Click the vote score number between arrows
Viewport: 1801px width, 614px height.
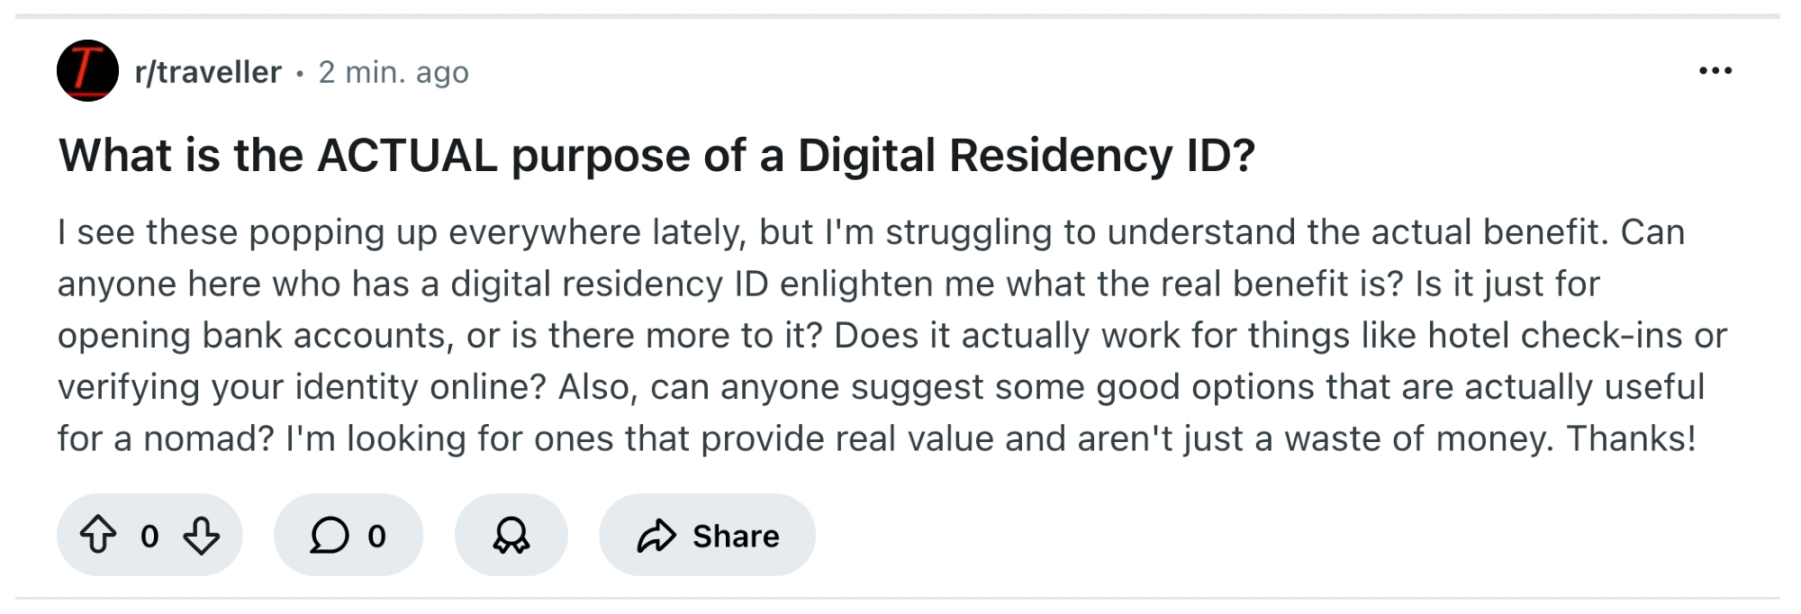tap(149, 537)
